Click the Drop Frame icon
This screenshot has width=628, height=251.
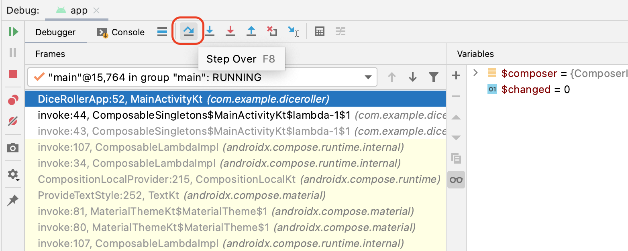272,32
